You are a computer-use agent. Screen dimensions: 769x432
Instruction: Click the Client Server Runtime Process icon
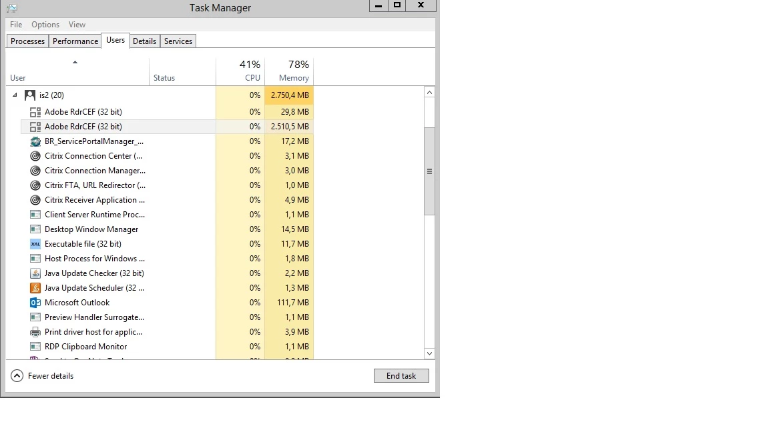[x=35, y=215]
